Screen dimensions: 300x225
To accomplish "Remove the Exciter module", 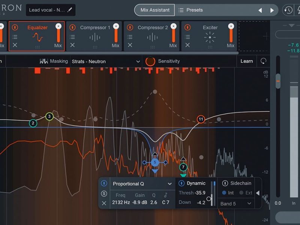I will point(187,45).
